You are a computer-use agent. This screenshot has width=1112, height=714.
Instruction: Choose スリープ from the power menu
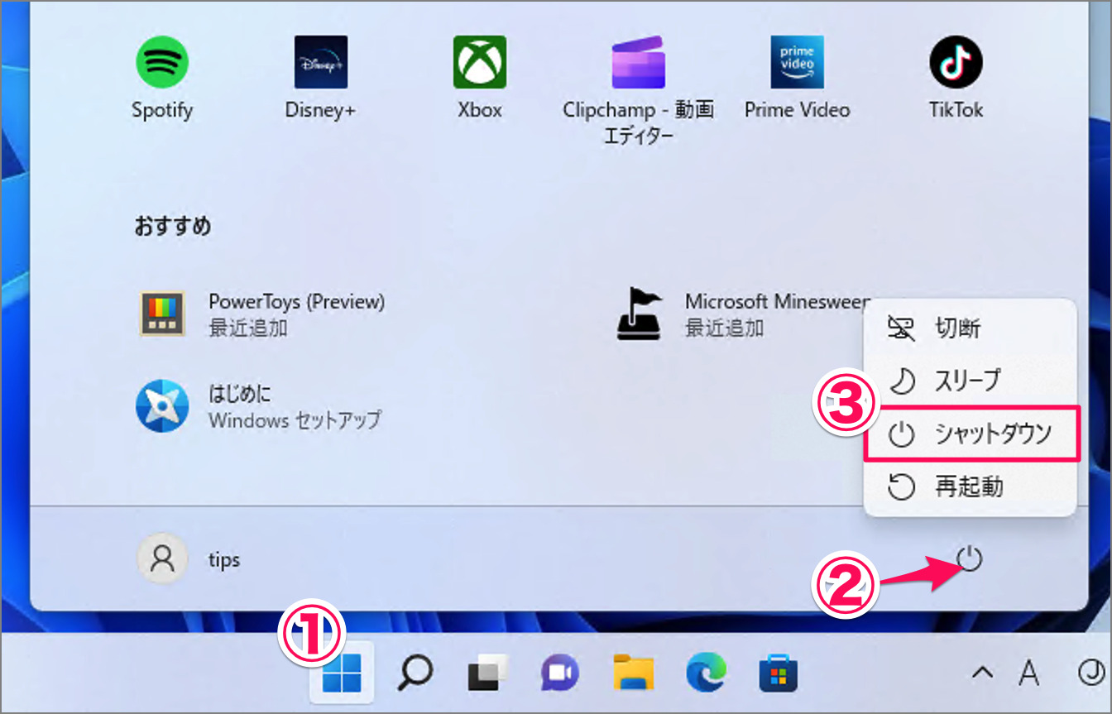tap(970, 381)
